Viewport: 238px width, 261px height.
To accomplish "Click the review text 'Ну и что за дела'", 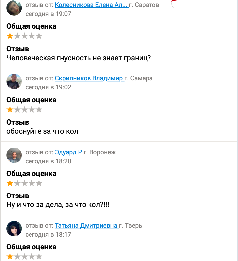I will click(x=58, y=204).
